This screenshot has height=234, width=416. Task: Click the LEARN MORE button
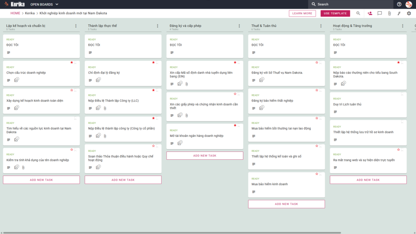coord(302,13)
